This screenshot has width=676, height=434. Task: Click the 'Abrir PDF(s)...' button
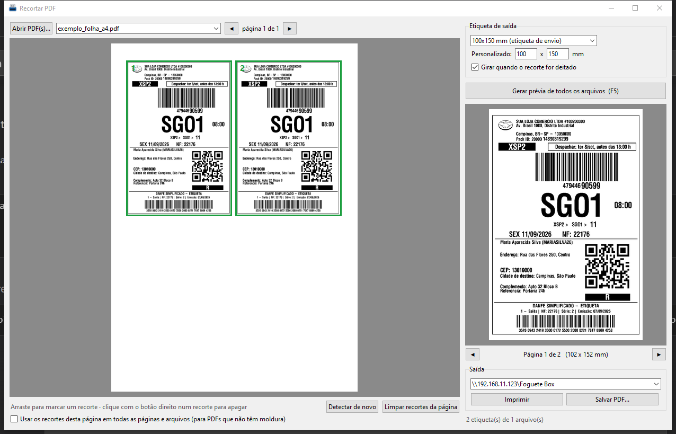[31, 29]
